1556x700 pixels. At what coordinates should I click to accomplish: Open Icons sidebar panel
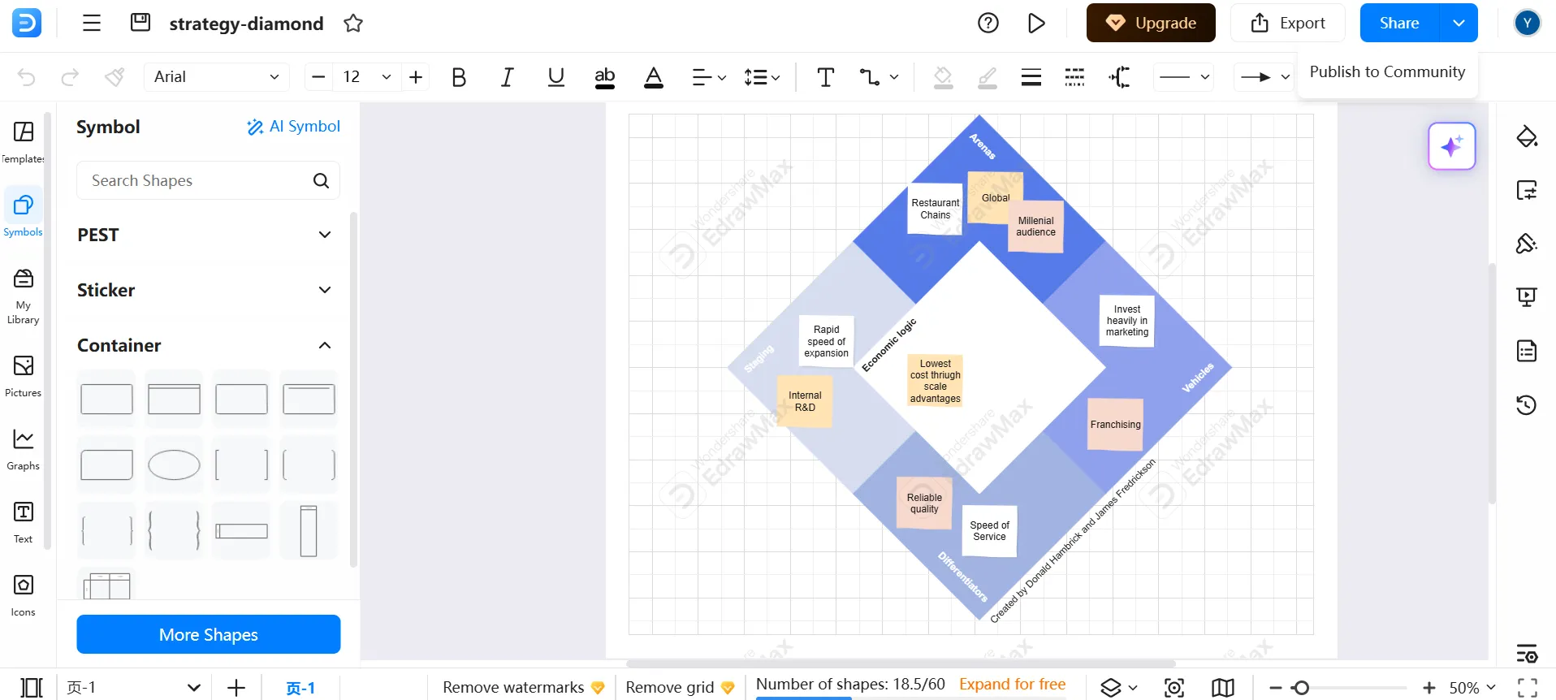24,594
